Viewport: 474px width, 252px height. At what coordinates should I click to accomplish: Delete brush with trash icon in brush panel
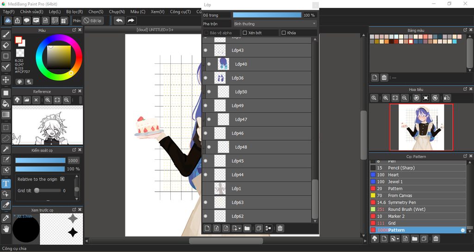click(436, 239)
